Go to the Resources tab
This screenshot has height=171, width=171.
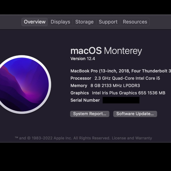coord(135,22)
